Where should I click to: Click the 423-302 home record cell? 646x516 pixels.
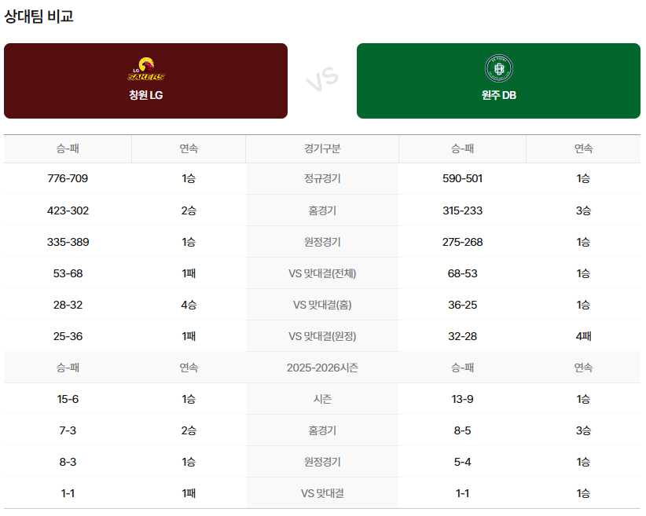click(x=68, y=210)
